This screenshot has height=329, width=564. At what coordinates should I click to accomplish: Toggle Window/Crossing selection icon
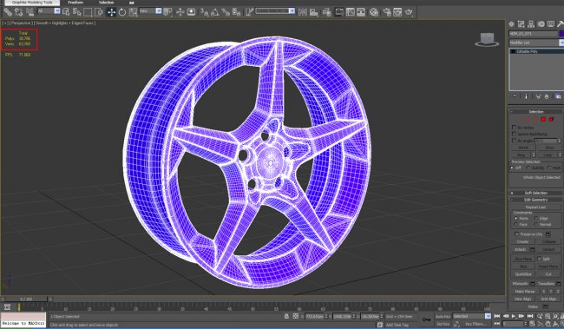tap(98, 12)
